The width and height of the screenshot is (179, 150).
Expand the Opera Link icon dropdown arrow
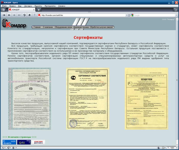[5, 148]
